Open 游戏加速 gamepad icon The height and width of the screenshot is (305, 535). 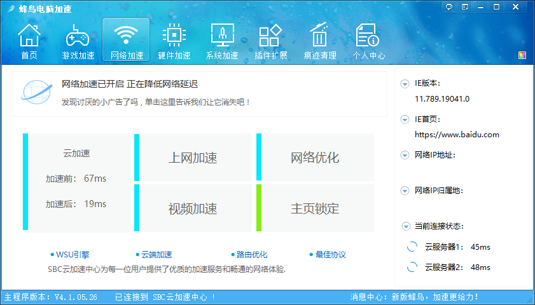(78, 36)
